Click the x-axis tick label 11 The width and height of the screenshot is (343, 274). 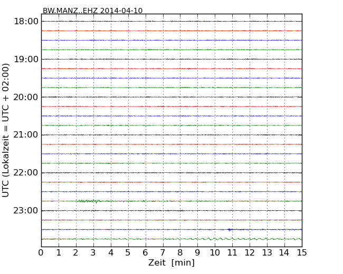coord(232,252)
